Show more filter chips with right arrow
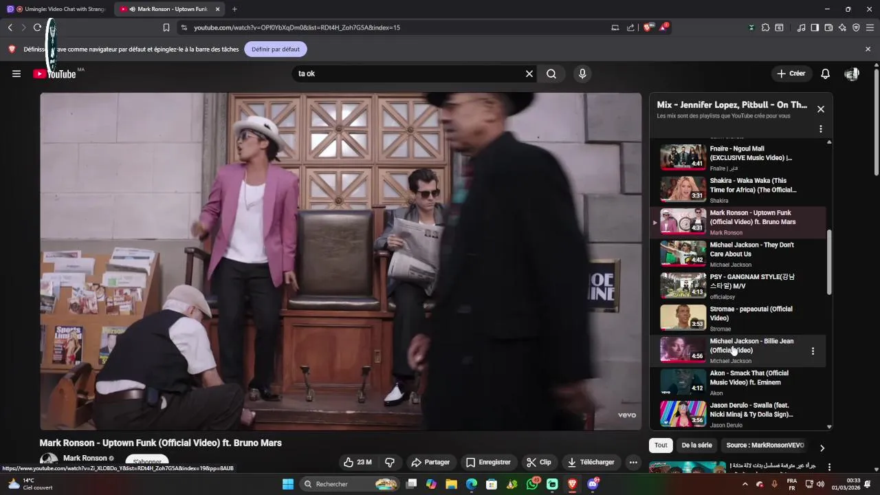This screenshot has width=880, height=495. [822, 448]
